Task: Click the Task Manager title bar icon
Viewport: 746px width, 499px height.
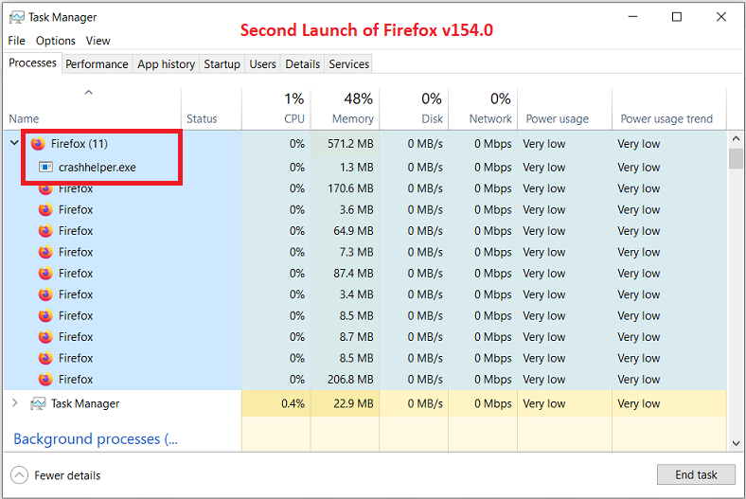Action: click(x=17, y=18)
